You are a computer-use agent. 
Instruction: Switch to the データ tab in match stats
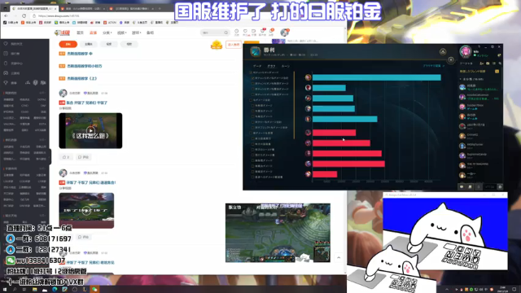(257, 66)
